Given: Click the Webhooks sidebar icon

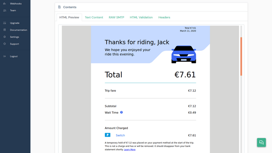Looking at the screenshot, I should (x=5, y=3).
